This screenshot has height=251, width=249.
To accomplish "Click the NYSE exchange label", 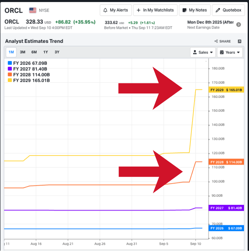I will tap(44, 10).
